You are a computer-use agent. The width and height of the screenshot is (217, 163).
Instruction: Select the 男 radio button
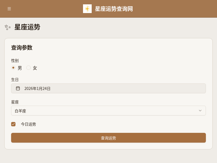[13, 68]
